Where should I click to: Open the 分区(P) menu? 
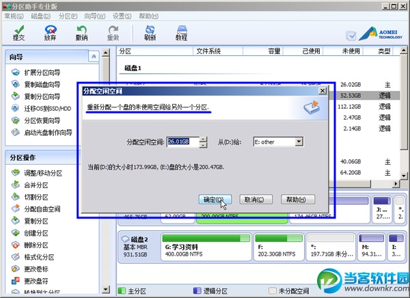68,16
